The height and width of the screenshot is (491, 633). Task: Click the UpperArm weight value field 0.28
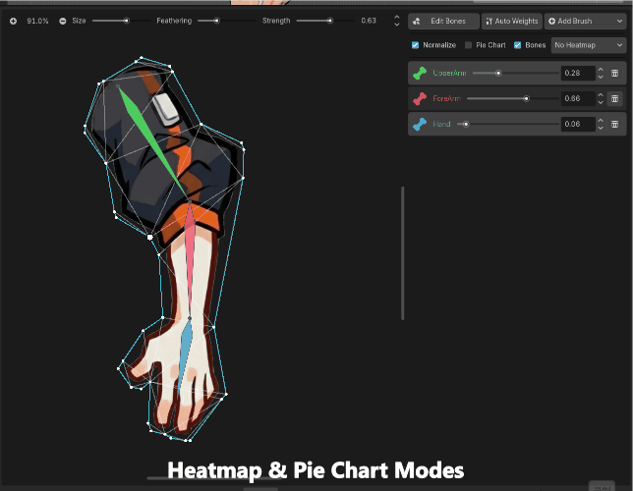point(578,73)
